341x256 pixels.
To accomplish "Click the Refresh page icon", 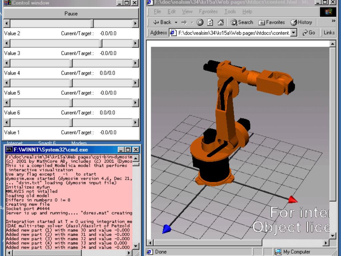I will coord(210,22).
